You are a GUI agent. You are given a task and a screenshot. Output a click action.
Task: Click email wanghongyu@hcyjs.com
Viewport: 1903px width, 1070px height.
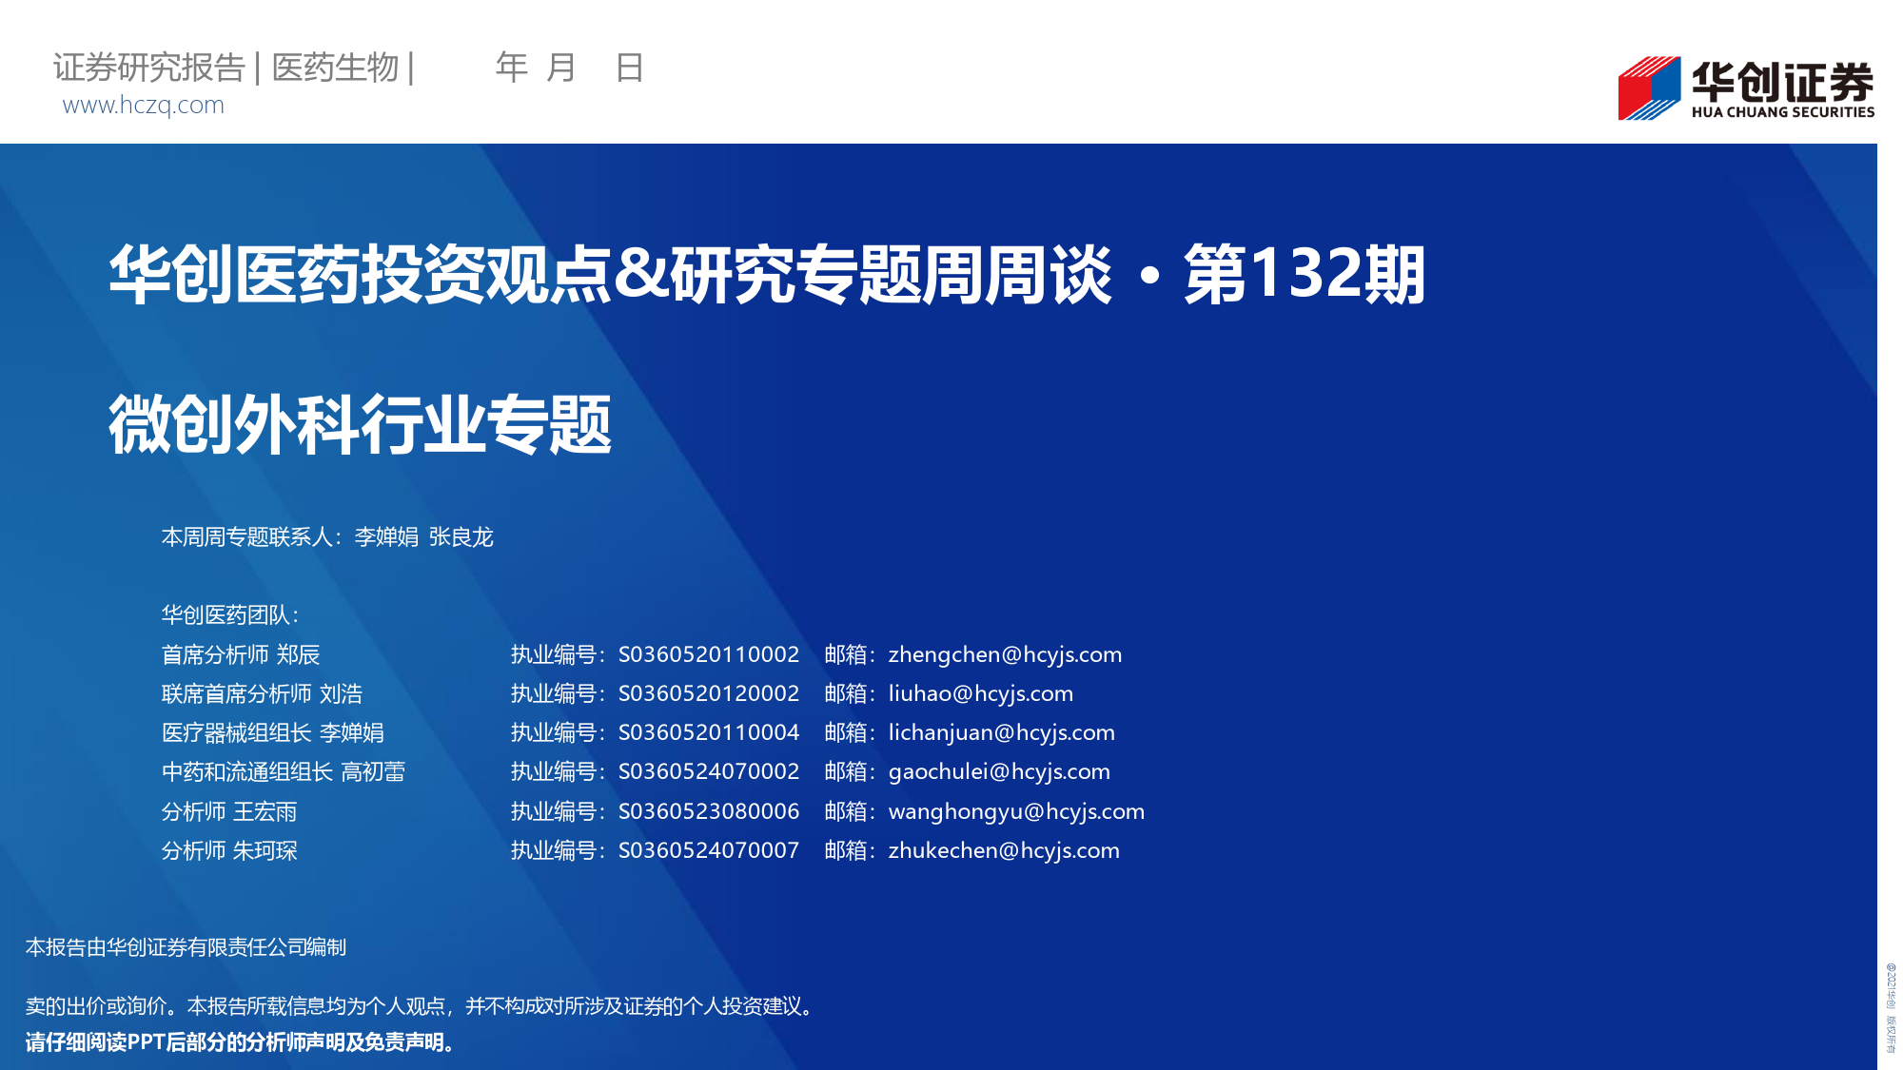click(1016, 811)
